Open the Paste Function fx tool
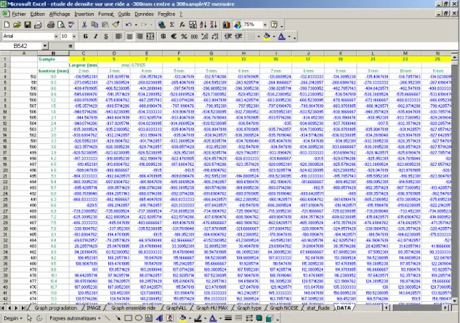The width and height of the screenshot is (460, 323). coord(182,25)
